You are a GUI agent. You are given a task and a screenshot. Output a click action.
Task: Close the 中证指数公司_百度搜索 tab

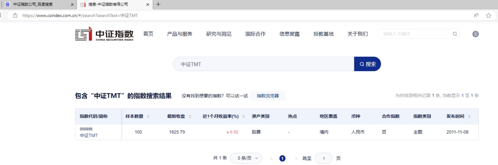[x=72, y=4]
